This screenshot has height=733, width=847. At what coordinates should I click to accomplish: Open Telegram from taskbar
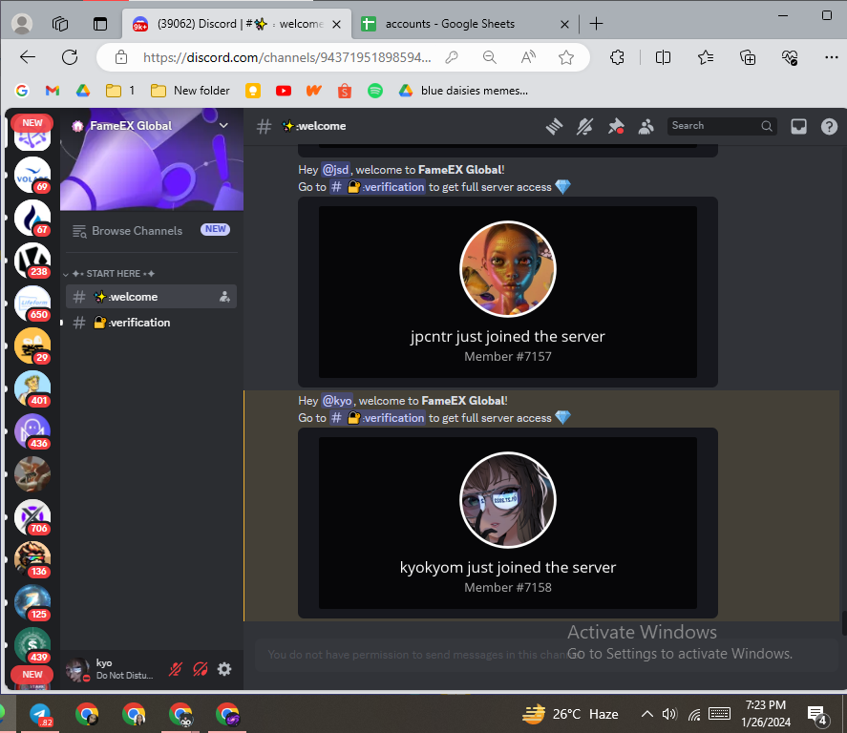41,715
